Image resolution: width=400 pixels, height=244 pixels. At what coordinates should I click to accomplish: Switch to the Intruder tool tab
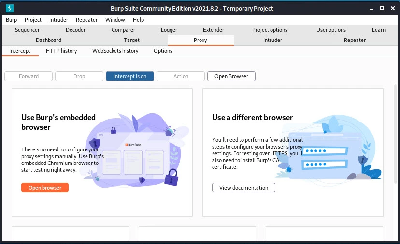[272, 40]
